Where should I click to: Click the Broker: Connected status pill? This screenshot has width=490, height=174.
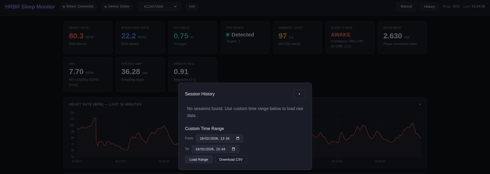point(78,6)
